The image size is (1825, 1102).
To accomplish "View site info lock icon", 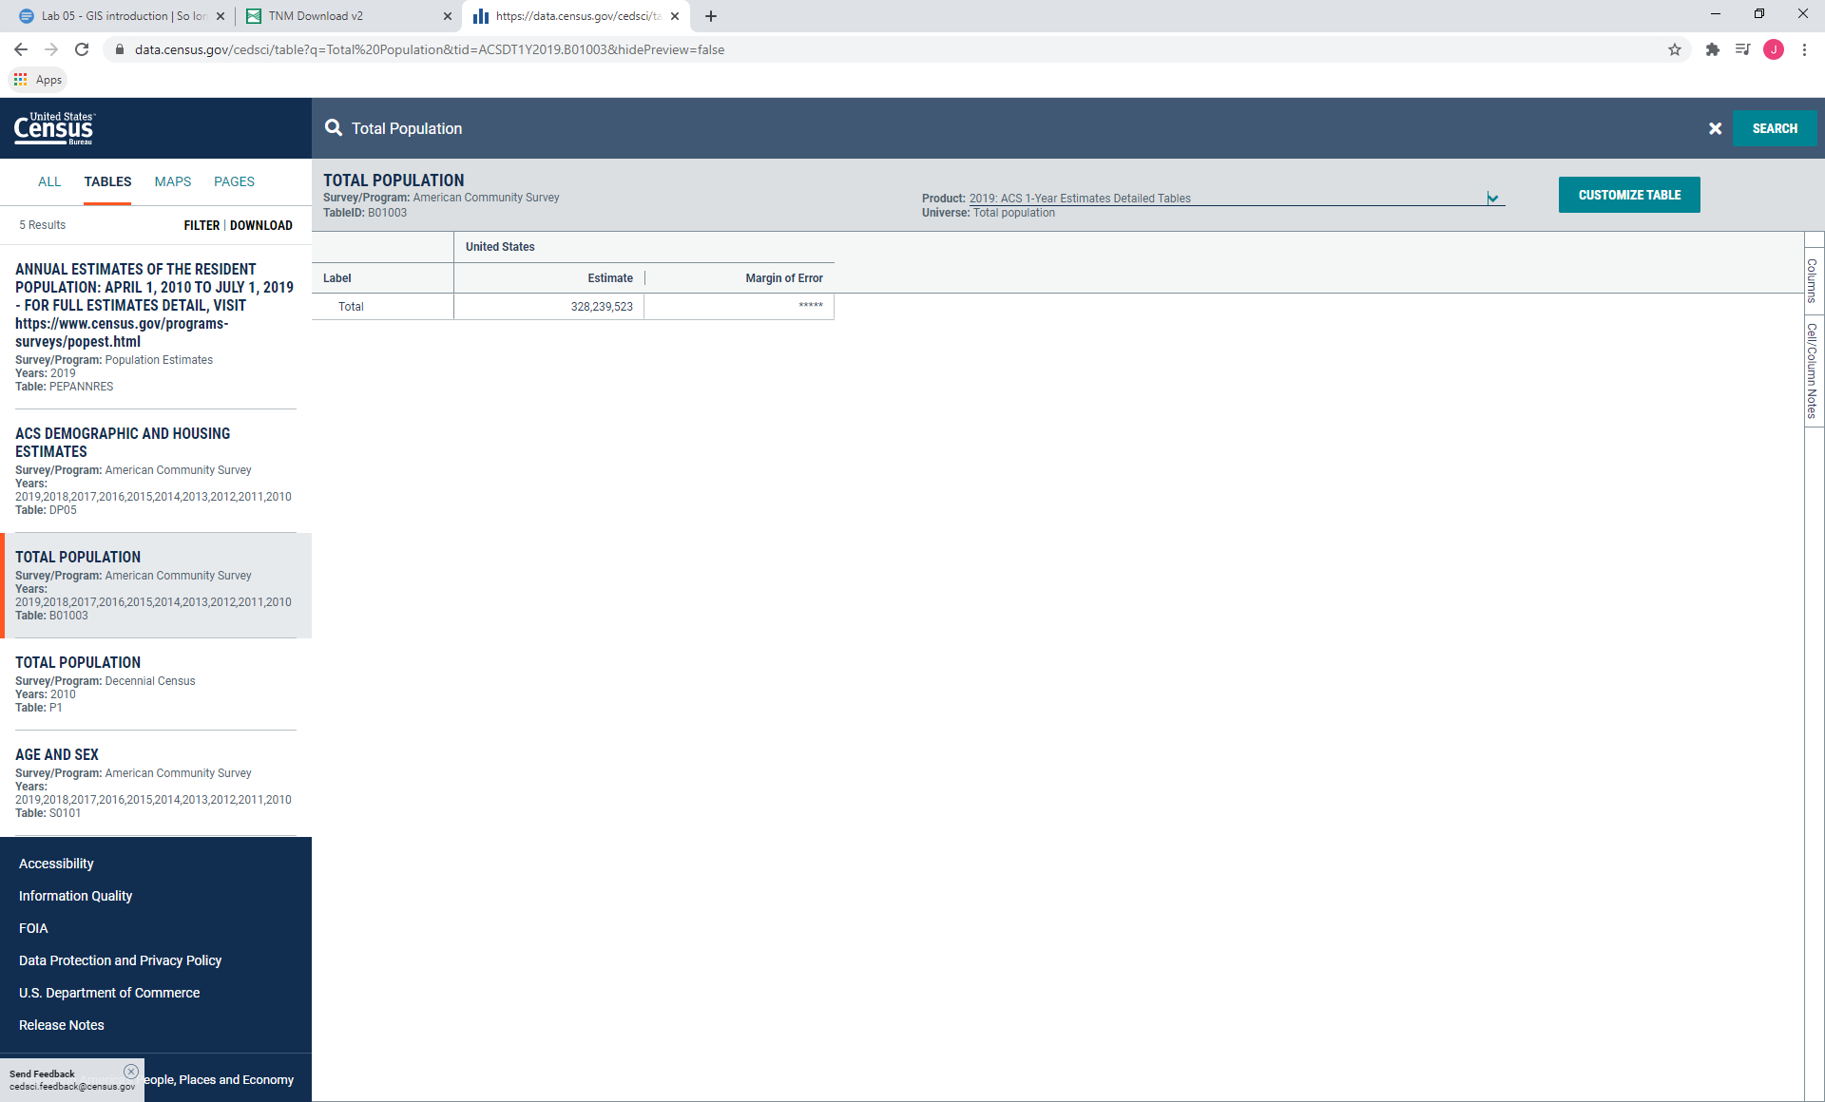I will pos(120,49).
